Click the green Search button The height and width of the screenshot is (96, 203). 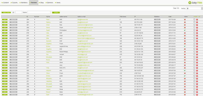click(x=56, y=12)
